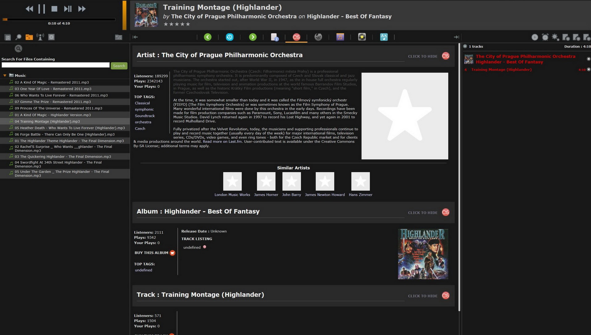Hide the Track section via CLICK TO HIDE
591x335 pixels.
click(x=422, y=296)
